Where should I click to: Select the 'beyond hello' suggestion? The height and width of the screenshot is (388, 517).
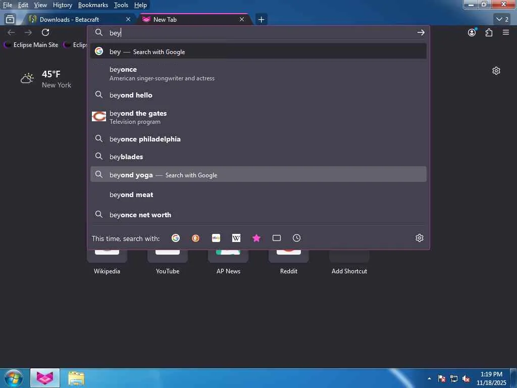point(258,94)
